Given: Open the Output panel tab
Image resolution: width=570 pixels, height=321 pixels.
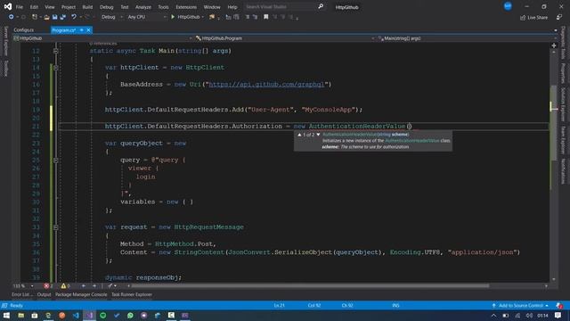Looking at the screenshot, I should click(x=44, y=295).
